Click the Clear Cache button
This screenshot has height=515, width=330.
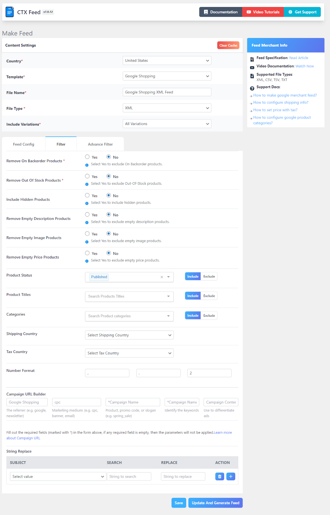228,45
